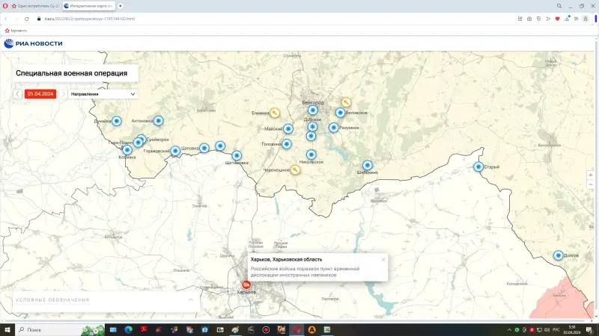Select the blue marker near Дунайка
Image resolution: width=599 pixels, height=336 pixels.
[117, 121]
